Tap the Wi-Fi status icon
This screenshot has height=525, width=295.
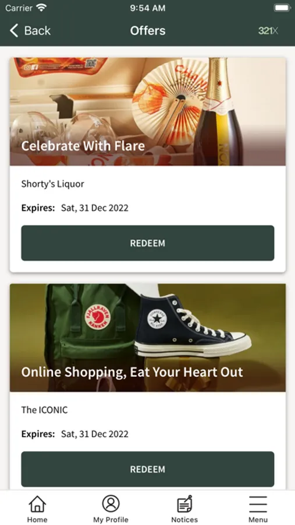[42, 8]
